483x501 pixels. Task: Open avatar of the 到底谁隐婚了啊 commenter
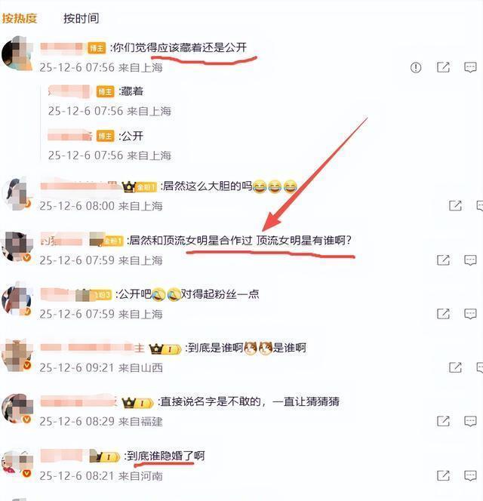pos(17,463)
